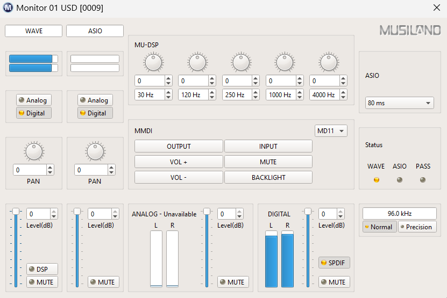Switch to the WAVE tab

pyautogui.click(x=34, y=31)
